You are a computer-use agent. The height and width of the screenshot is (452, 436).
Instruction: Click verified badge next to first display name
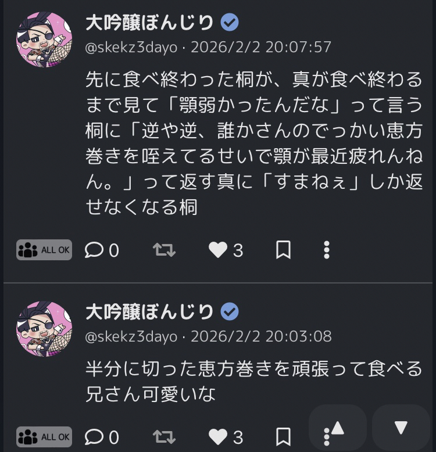pyautogui.click(x=230, y=23)
